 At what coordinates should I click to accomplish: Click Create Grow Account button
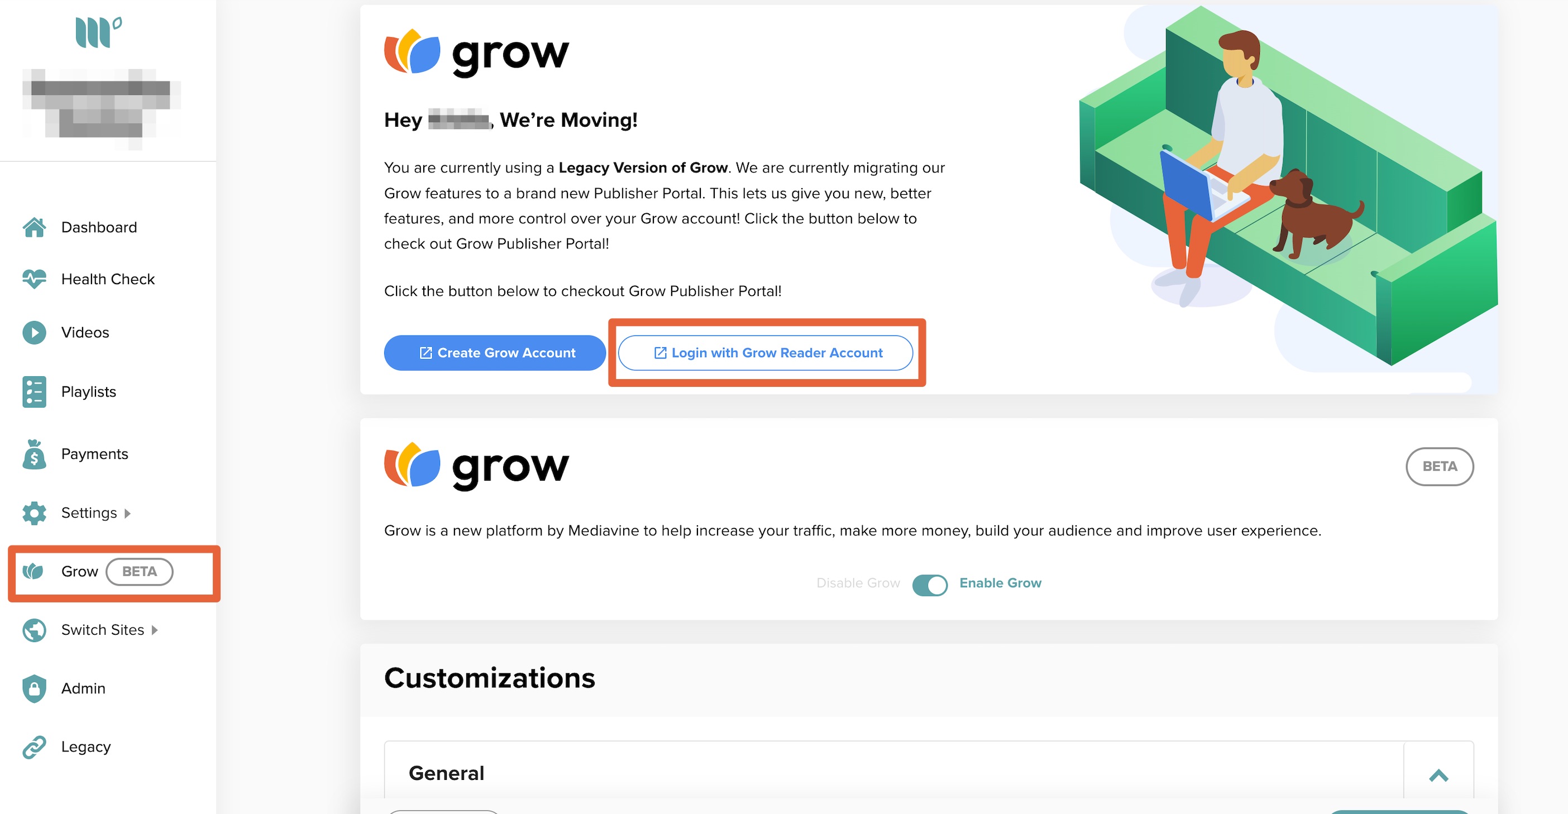point(494,353)
